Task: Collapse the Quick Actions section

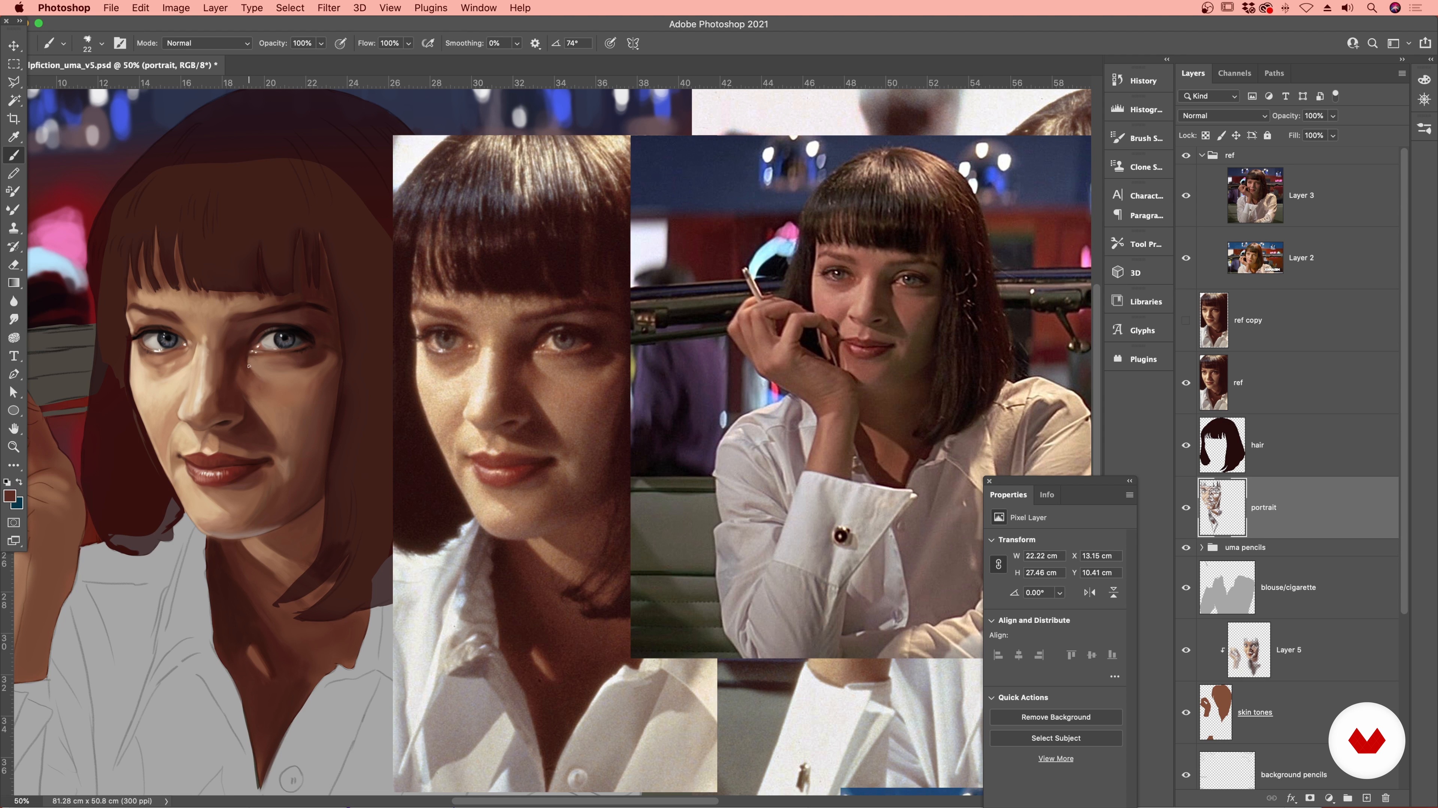Action: coord(991,698)
